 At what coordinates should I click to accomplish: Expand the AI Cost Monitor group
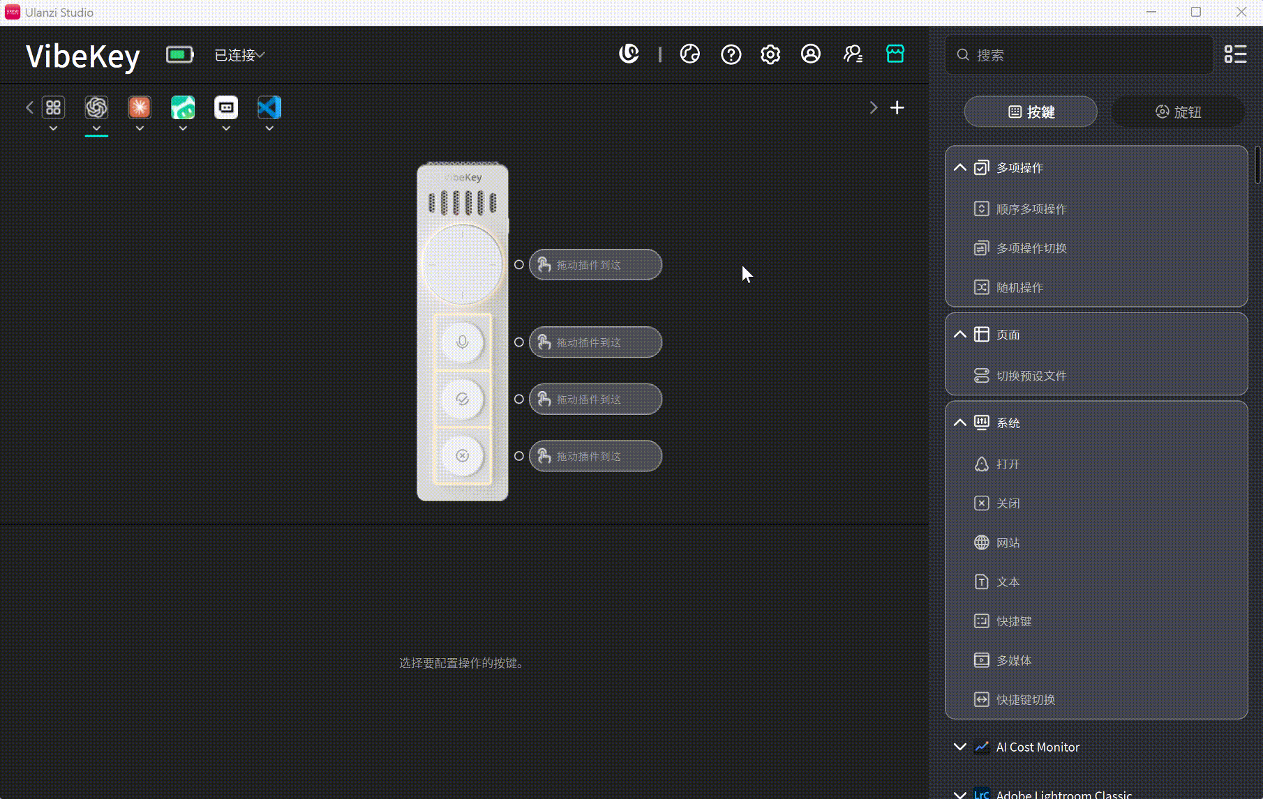[x=960, y=747]
